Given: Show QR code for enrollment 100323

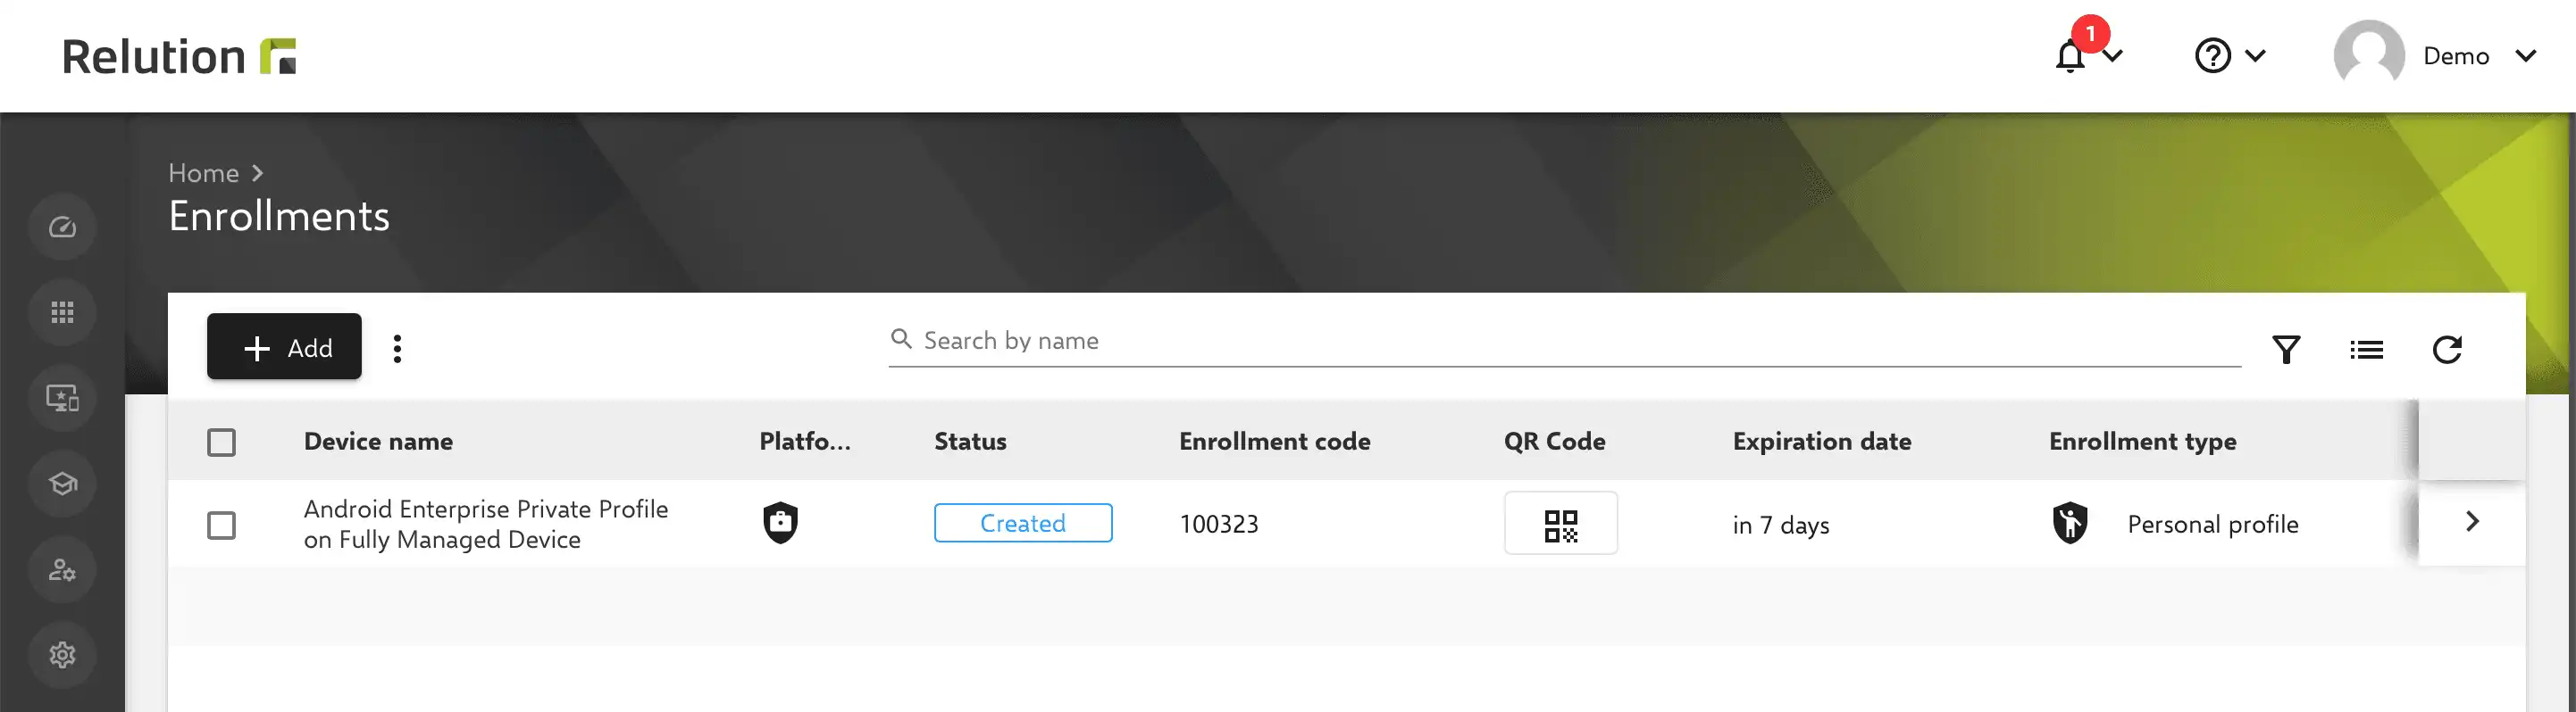Looking at the screenshot, I should point(1560,523).
